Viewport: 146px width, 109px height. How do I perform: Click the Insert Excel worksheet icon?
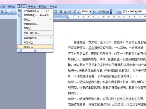[56, 12]
